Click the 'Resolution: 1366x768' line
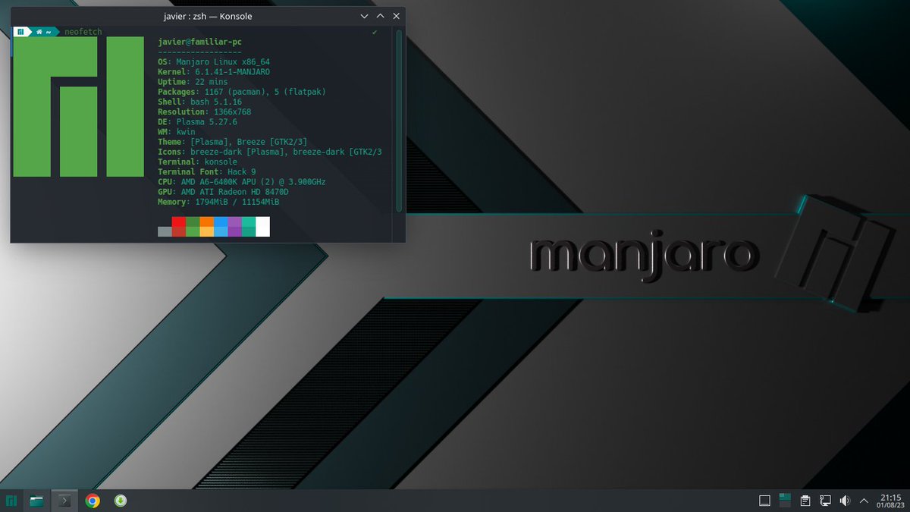This screenshot has width=910, height=512. (205, 112)
